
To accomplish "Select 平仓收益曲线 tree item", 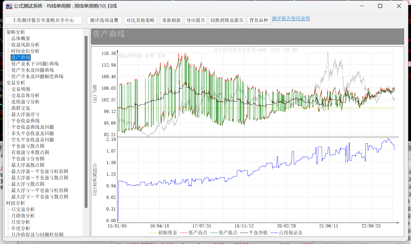I will [x=25, y=121].
